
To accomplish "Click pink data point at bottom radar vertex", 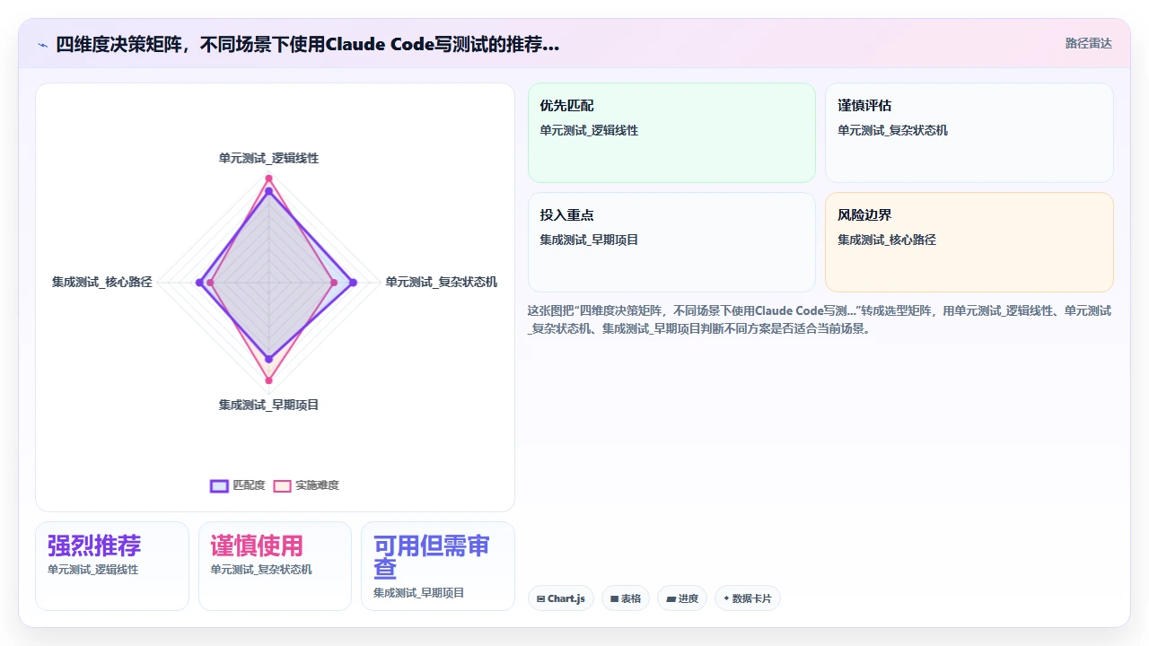I will point(268,380).
